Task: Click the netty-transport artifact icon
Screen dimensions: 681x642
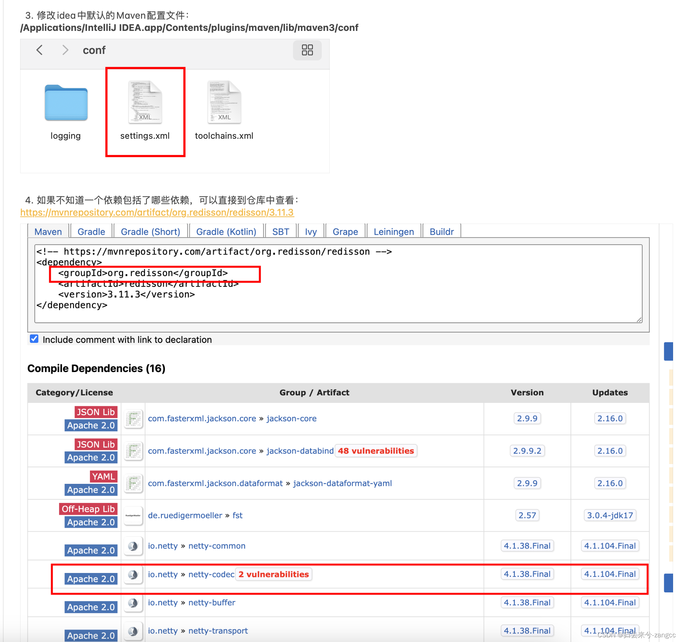Action: tap(134, 631)
